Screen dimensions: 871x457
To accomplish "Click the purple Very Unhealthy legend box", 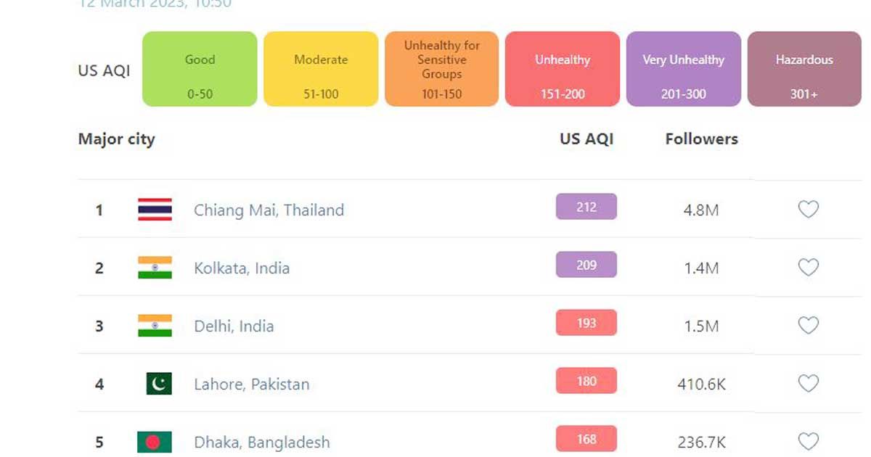I will [683, 69].
